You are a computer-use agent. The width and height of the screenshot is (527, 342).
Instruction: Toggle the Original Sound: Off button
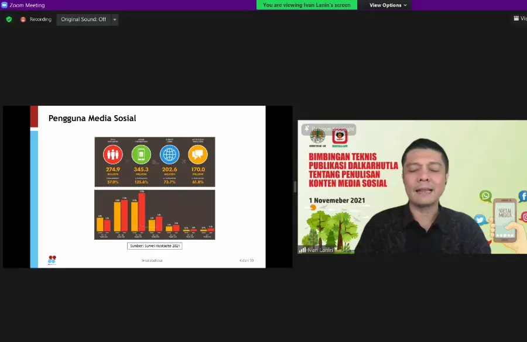pyautogui.click(x=83, y=19)
